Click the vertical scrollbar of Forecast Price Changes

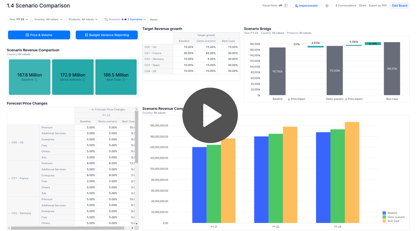(136, 137)
